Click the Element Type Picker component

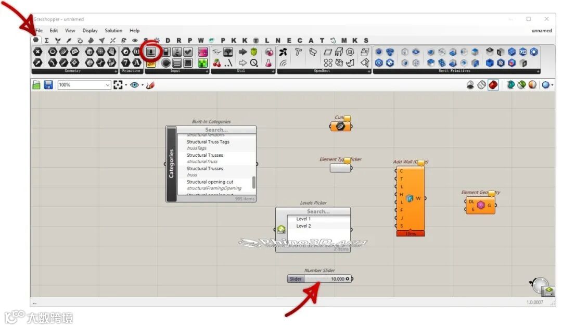tap(340, 168)
